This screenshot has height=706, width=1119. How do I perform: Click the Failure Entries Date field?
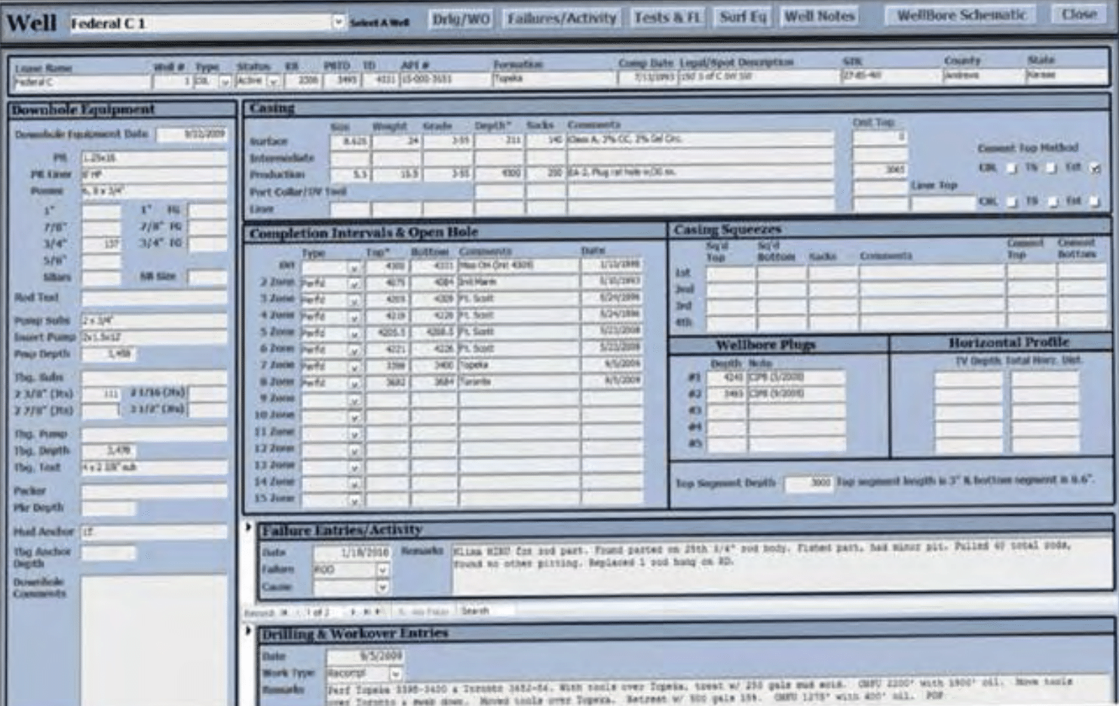point(351,553)
